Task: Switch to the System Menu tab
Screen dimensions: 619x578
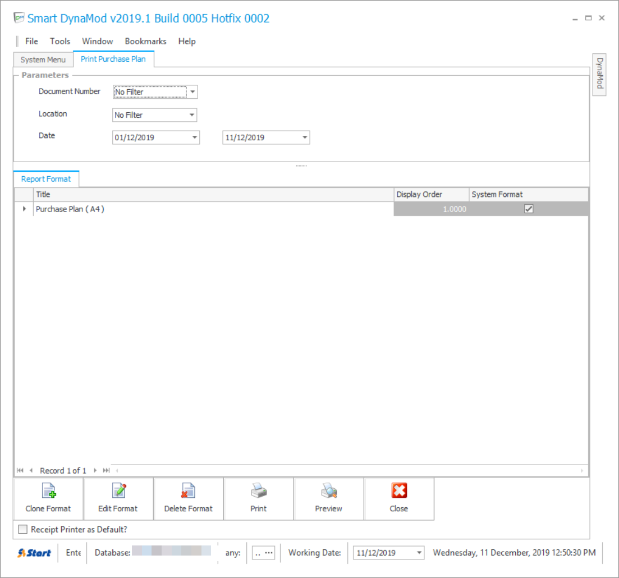Action: point(43,59)
